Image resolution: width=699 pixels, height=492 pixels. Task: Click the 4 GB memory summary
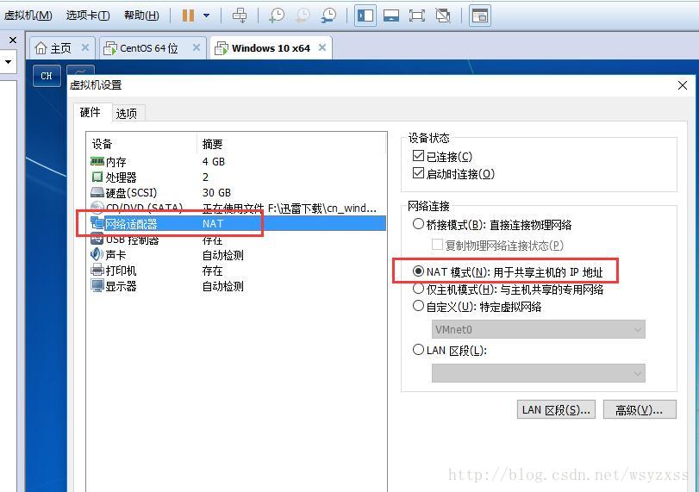tap(214, 162)
